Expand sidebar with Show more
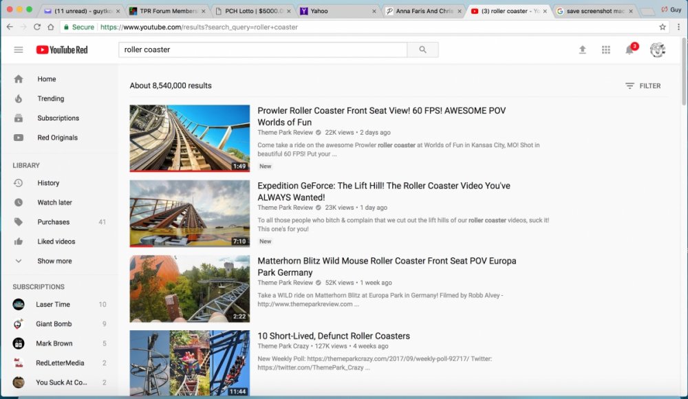 (54, 261)
